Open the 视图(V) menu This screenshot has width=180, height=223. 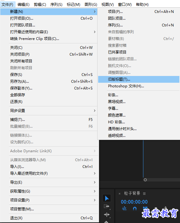(x=108, y=5)
